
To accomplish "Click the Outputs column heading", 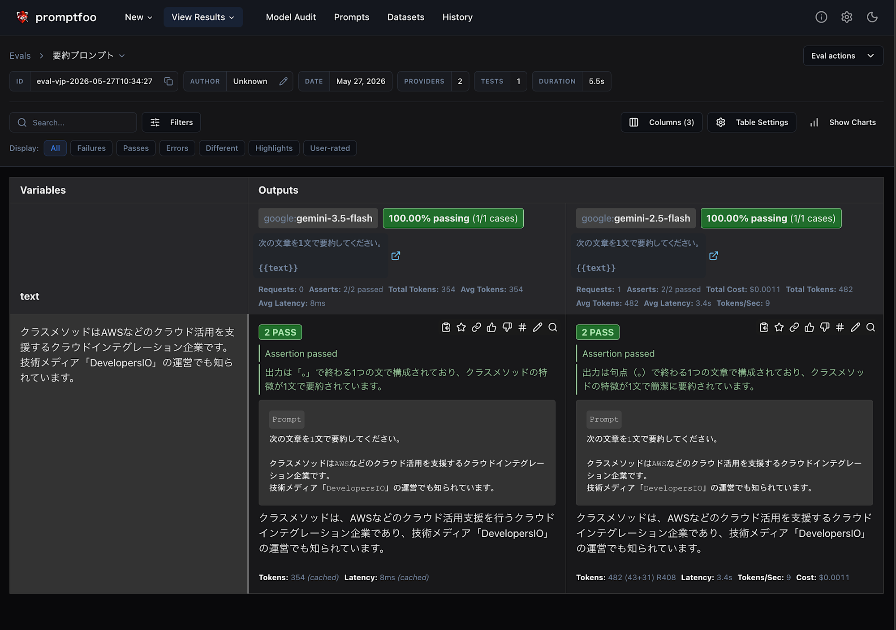I will [x=278, y=190].
